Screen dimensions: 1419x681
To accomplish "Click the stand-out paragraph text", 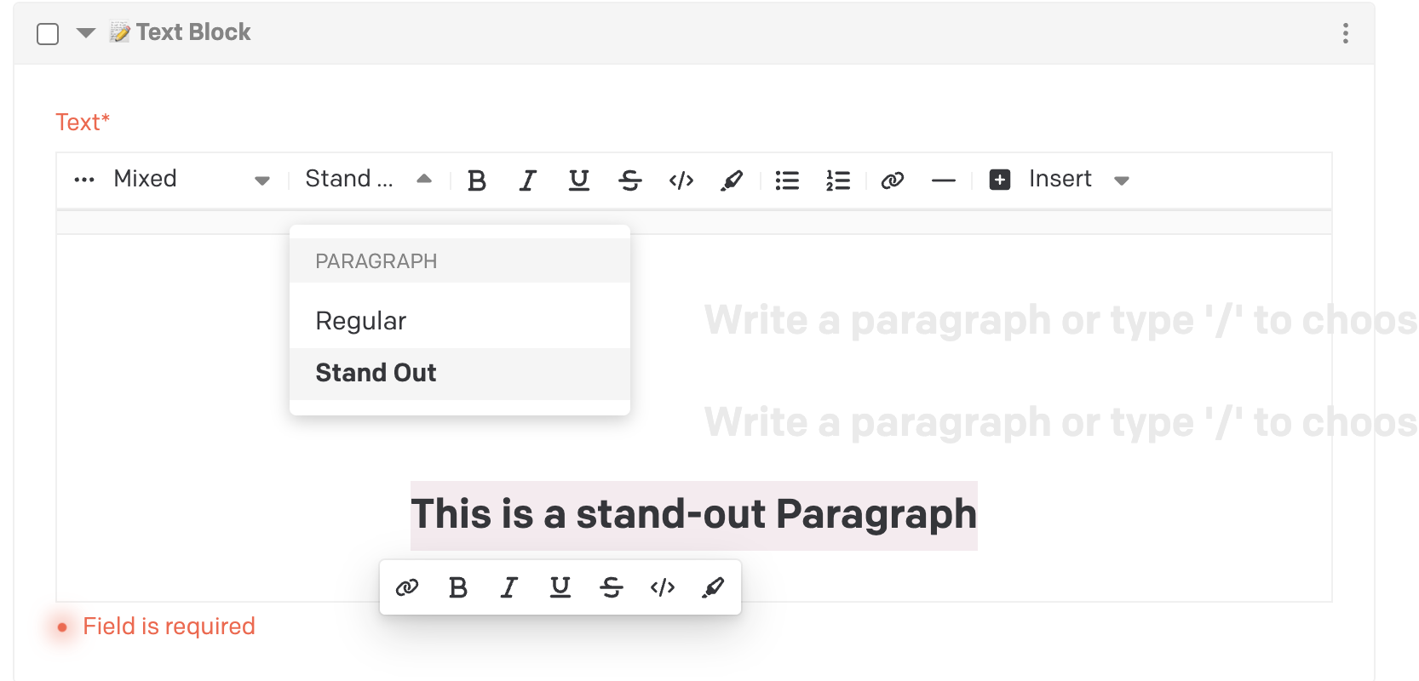I will pos(693,515).
